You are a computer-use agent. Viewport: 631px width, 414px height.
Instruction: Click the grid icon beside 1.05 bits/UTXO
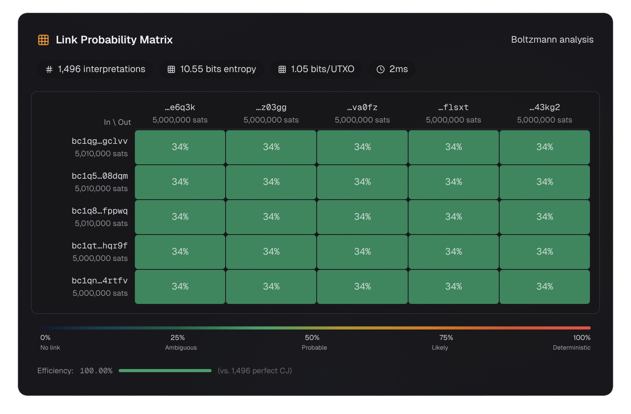coord(282,69)
